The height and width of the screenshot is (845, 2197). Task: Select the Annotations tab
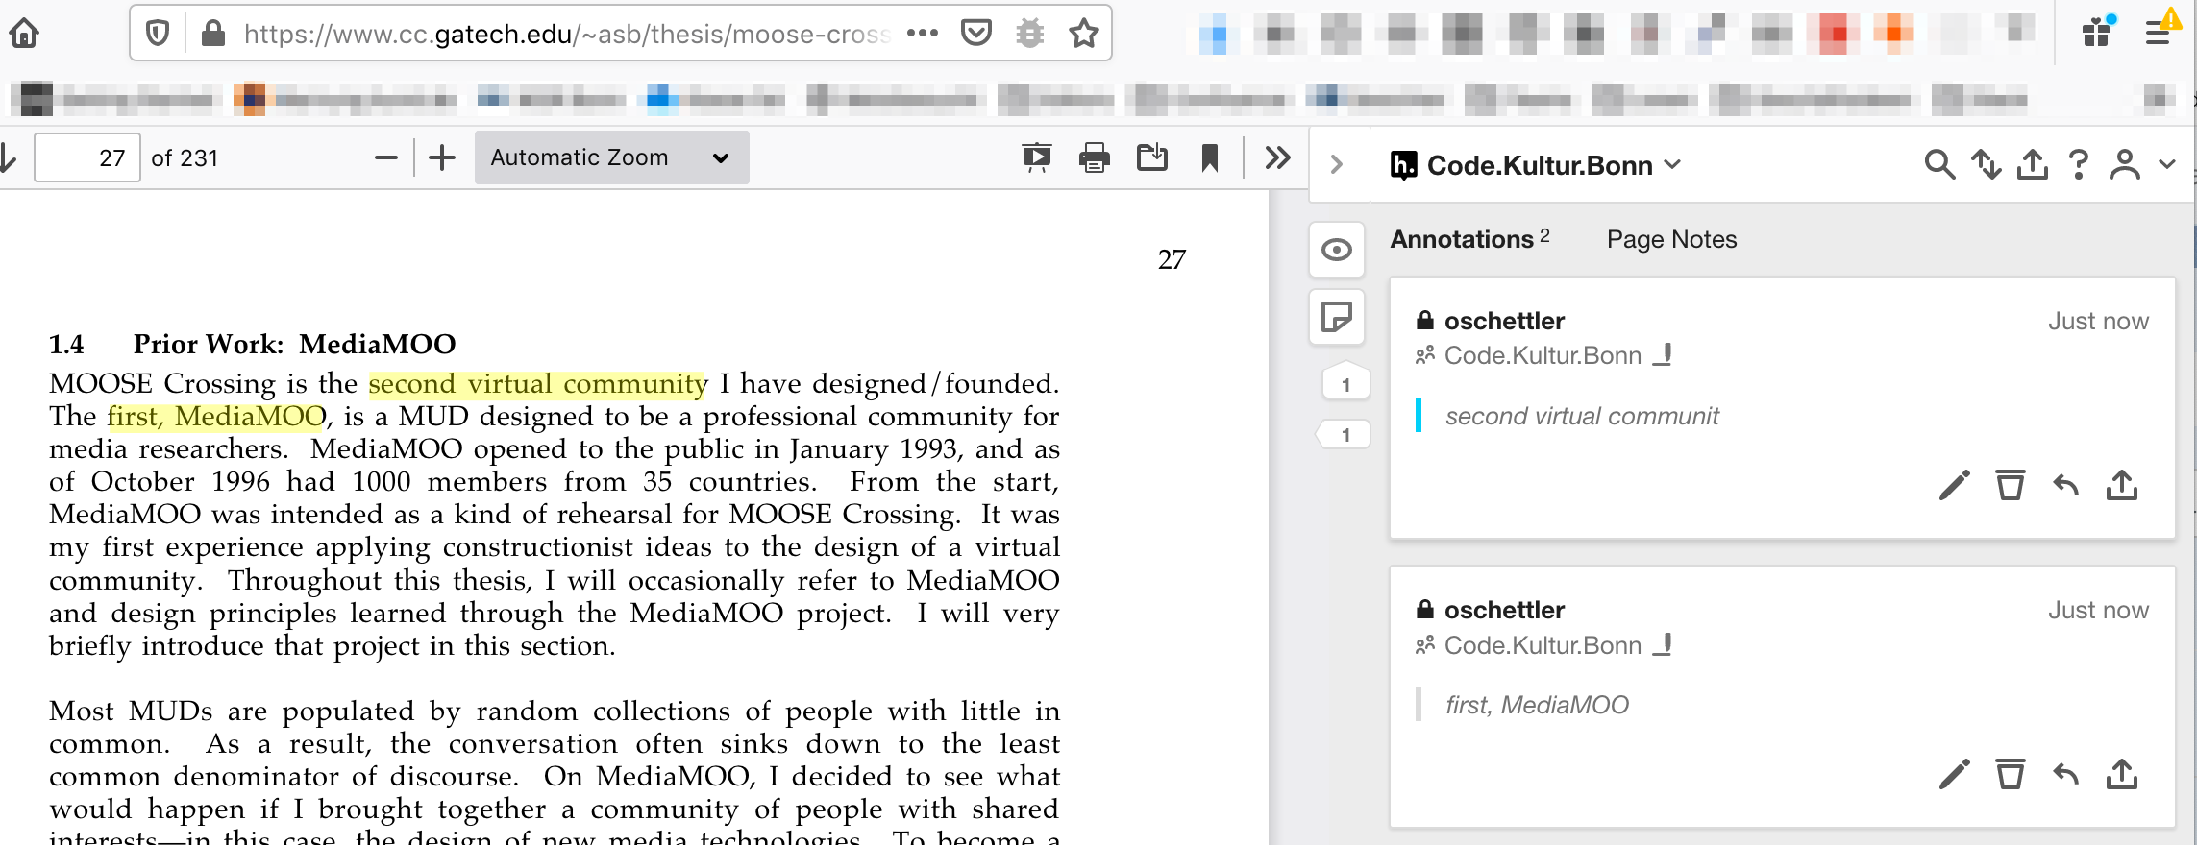pos(1462,239)
